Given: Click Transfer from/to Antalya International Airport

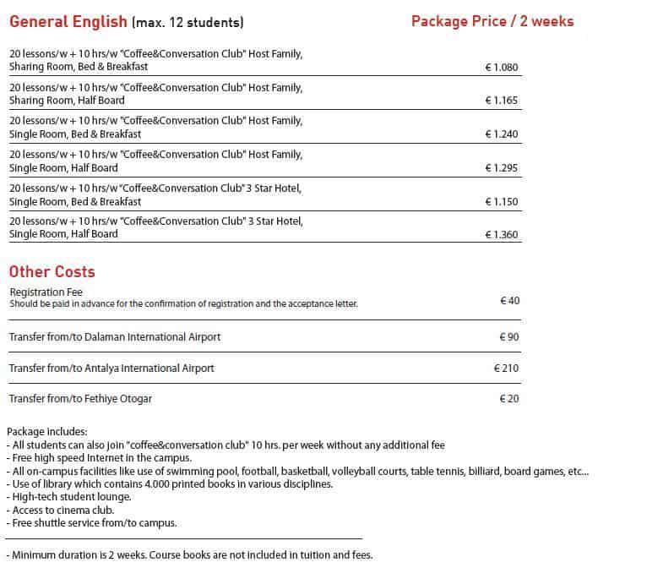Looking at the screenshot, I should pyautogui.click(x=111, y=369).
